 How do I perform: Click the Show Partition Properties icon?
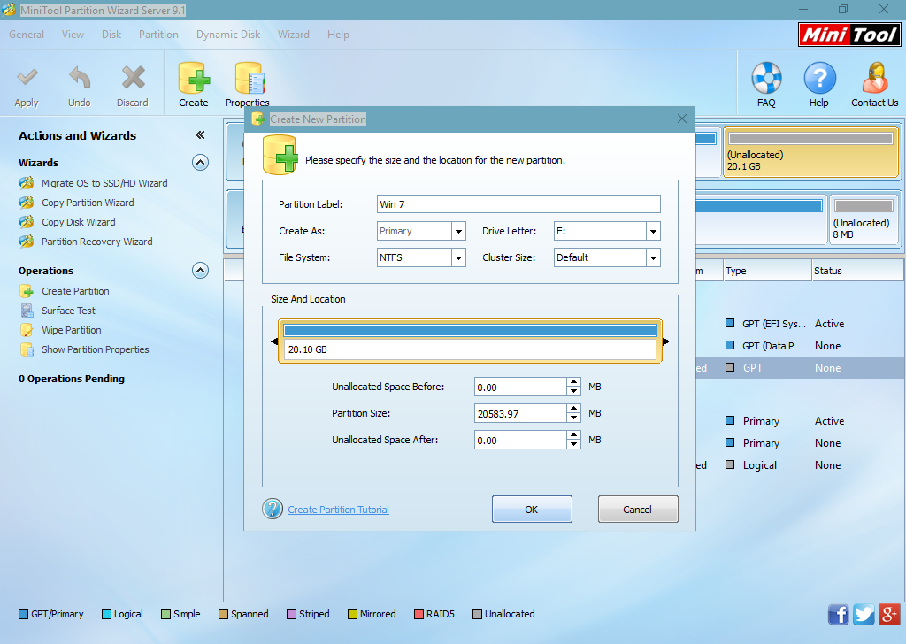27,349
